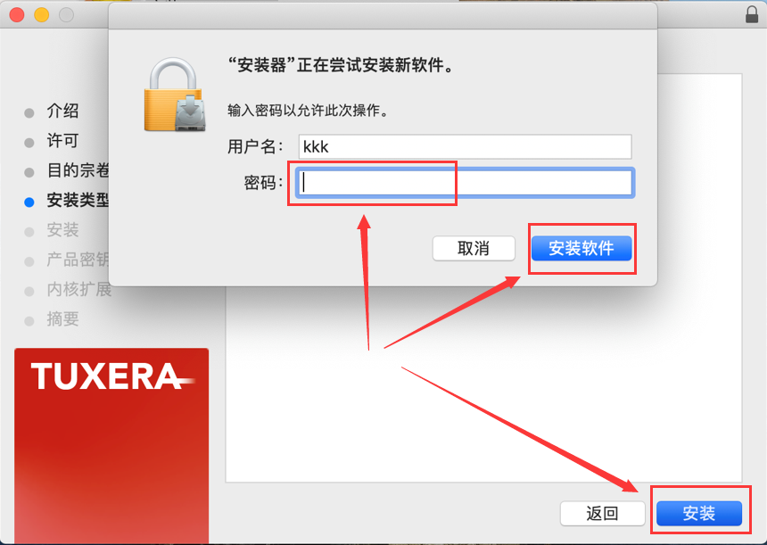
Task: Click the installer padlock image in the dialog
Action: coord(175,95)
